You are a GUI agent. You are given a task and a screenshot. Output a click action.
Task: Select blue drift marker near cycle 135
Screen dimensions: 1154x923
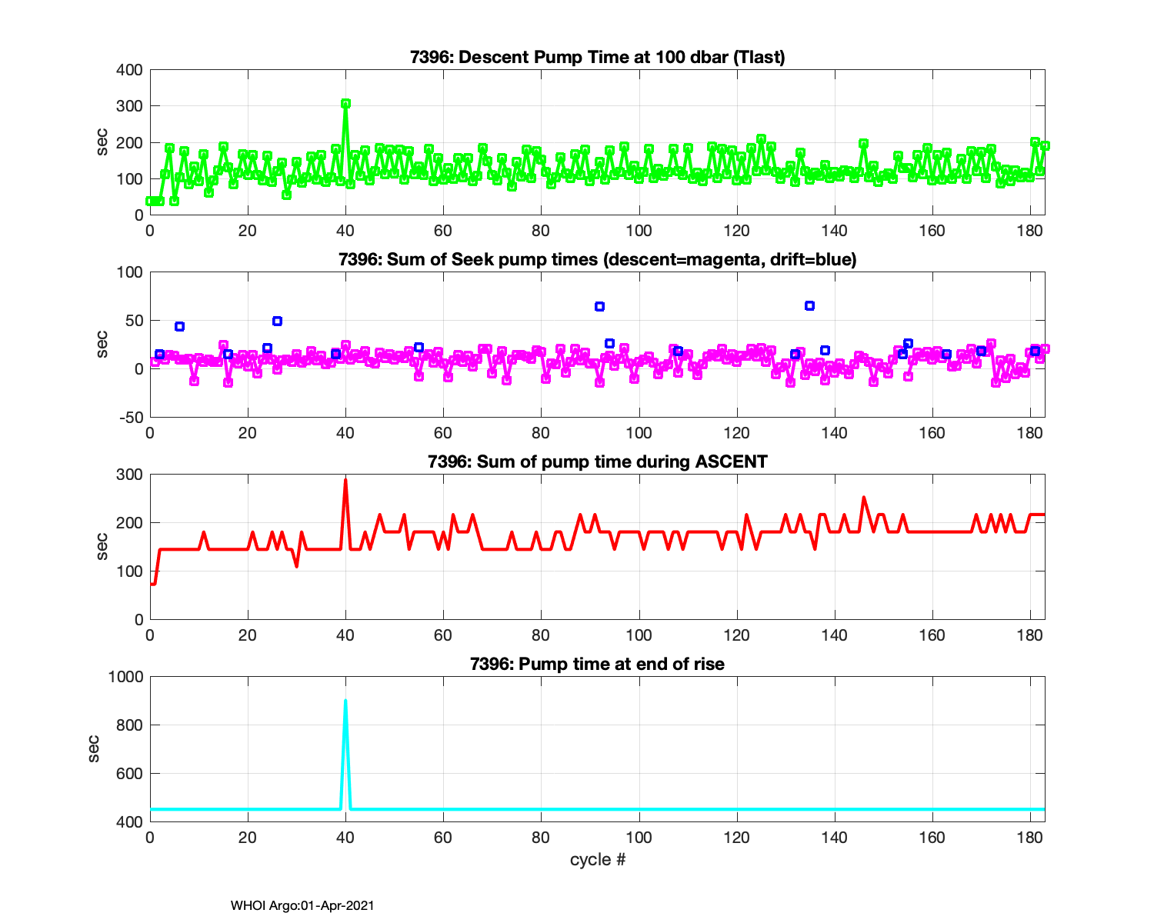(809, 306)
